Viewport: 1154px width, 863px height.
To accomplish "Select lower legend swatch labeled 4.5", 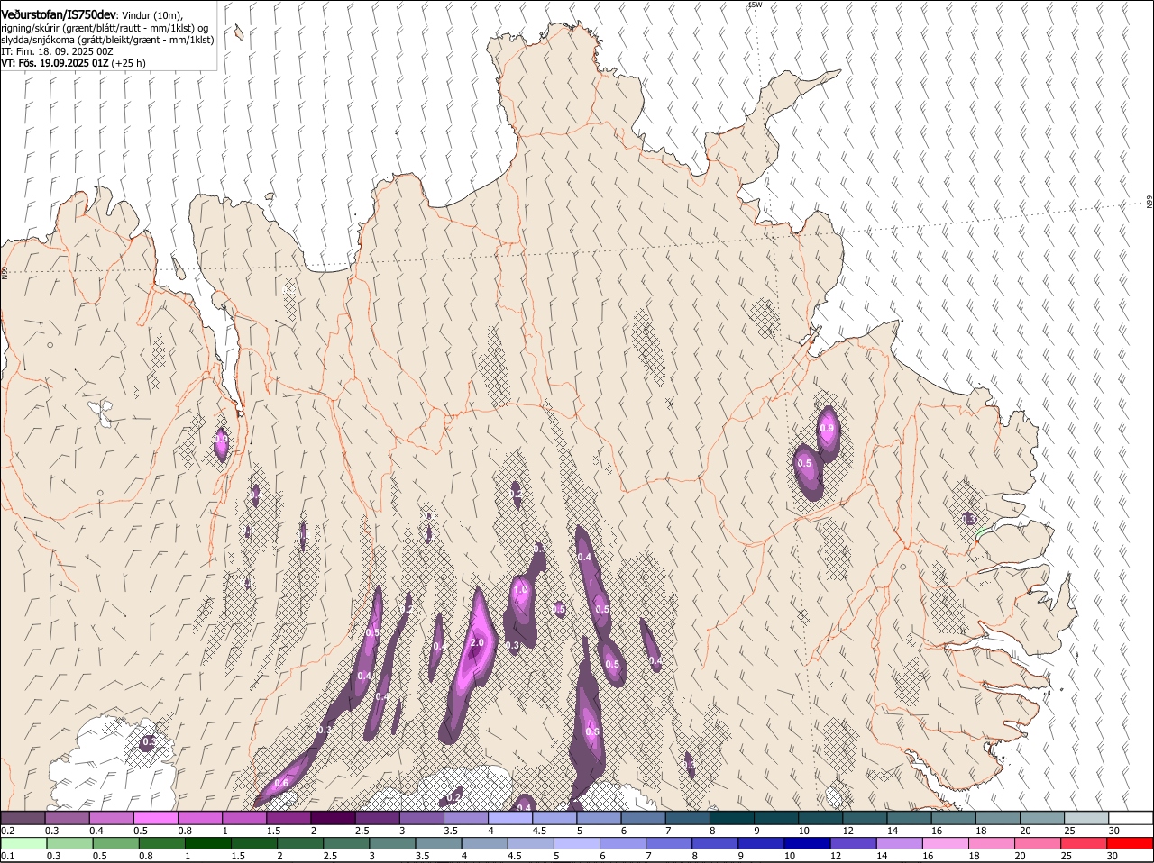I will [530, 843].
